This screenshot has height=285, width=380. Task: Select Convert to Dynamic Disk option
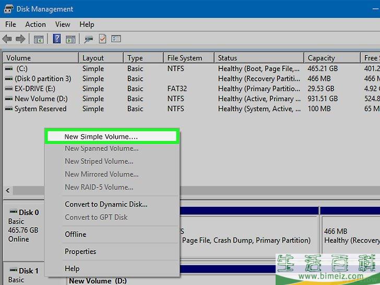106,204
